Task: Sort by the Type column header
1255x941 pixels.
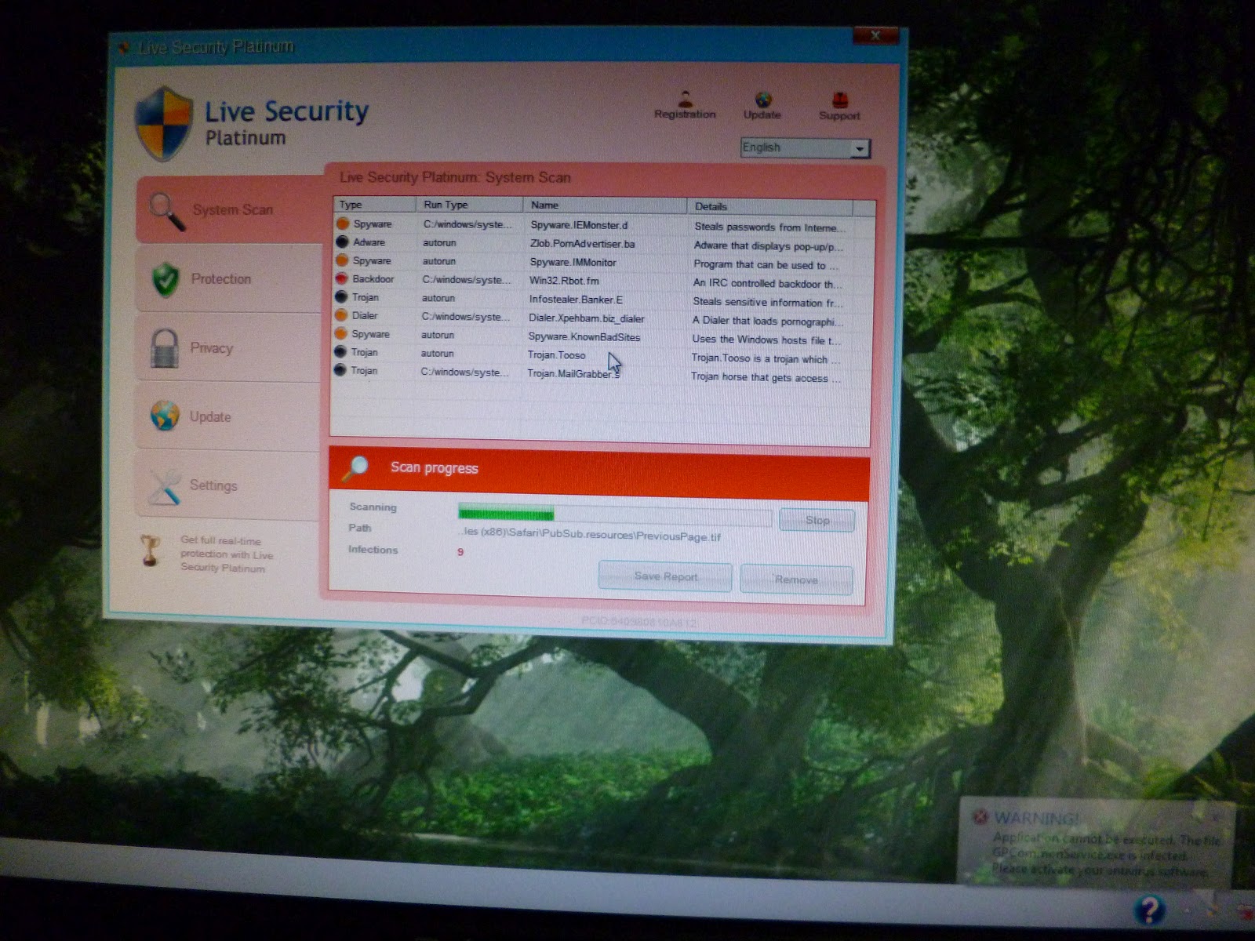Action: pos(375,205)
